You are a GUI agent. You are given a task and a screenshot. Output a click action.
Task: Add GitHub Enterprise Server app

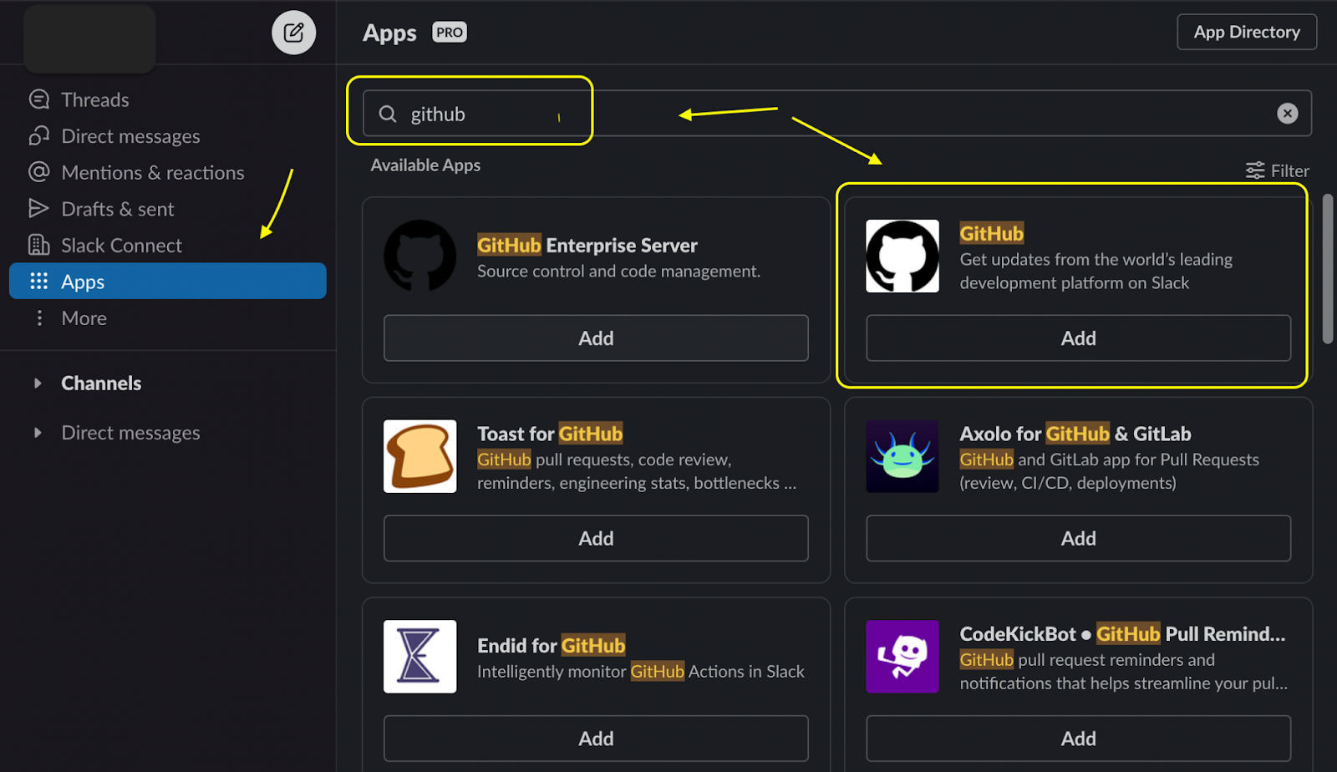(x=596, y=338)
